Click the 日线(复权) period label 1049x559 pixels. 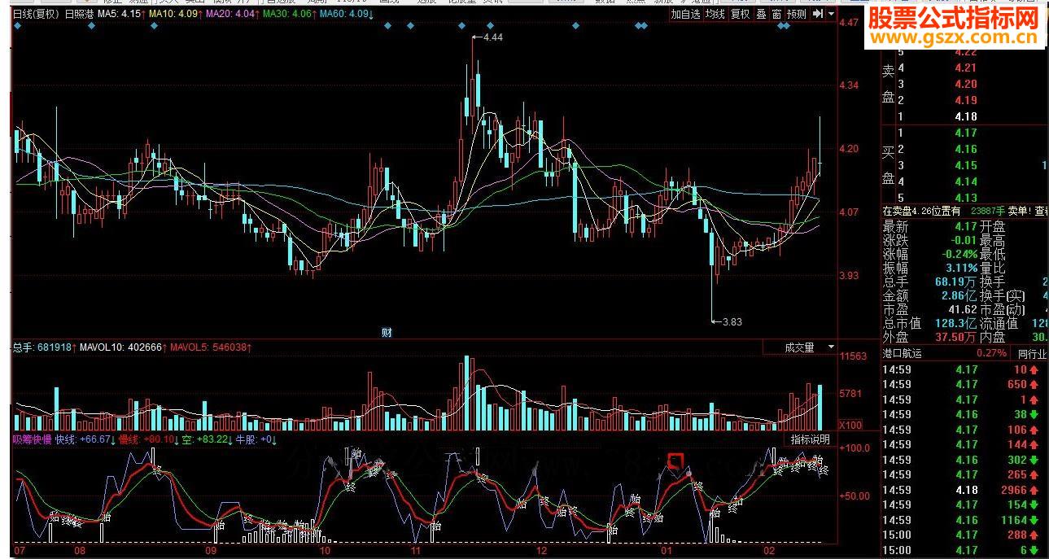[x=37, y=14]
